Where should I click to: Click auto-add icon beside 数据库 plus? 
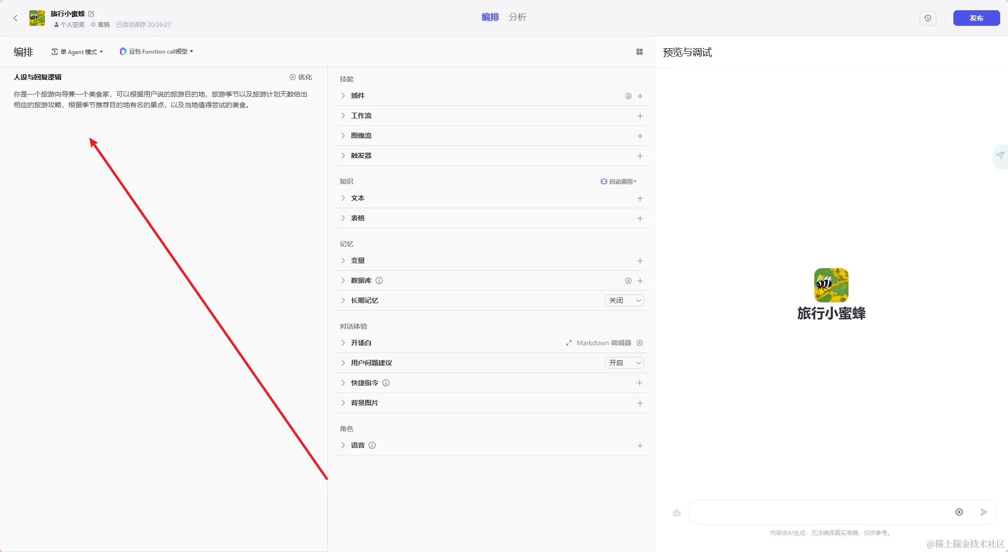(x=628, y=281)
